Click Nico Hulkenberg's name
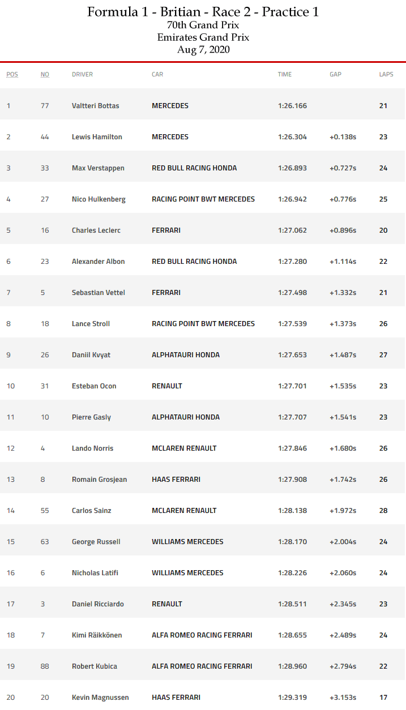This screenshot has height=710, width=406. (x=99, y=199)
